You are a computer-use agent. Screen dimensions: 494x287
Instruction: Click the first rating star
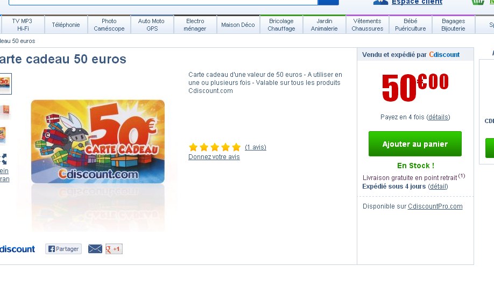[193, 147]
